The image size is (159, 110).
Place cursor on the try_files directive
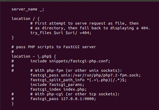point(41,33)
